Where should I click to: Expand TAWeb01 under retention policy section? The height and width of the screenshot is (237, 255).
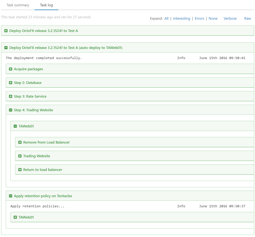point(15,217)
